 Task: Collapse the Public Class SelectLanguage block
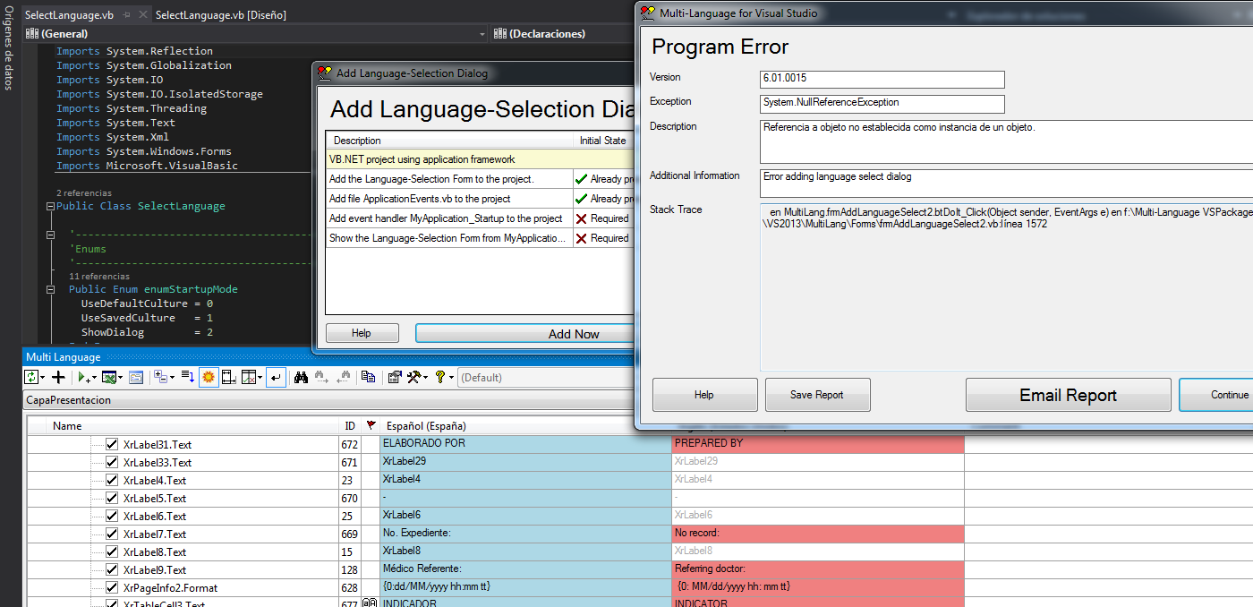49,206
